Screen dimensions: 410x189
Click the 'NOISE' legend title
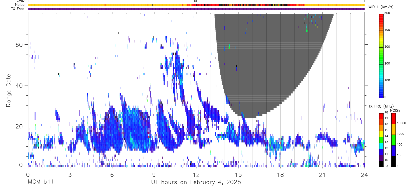click(x=395, y=110)
